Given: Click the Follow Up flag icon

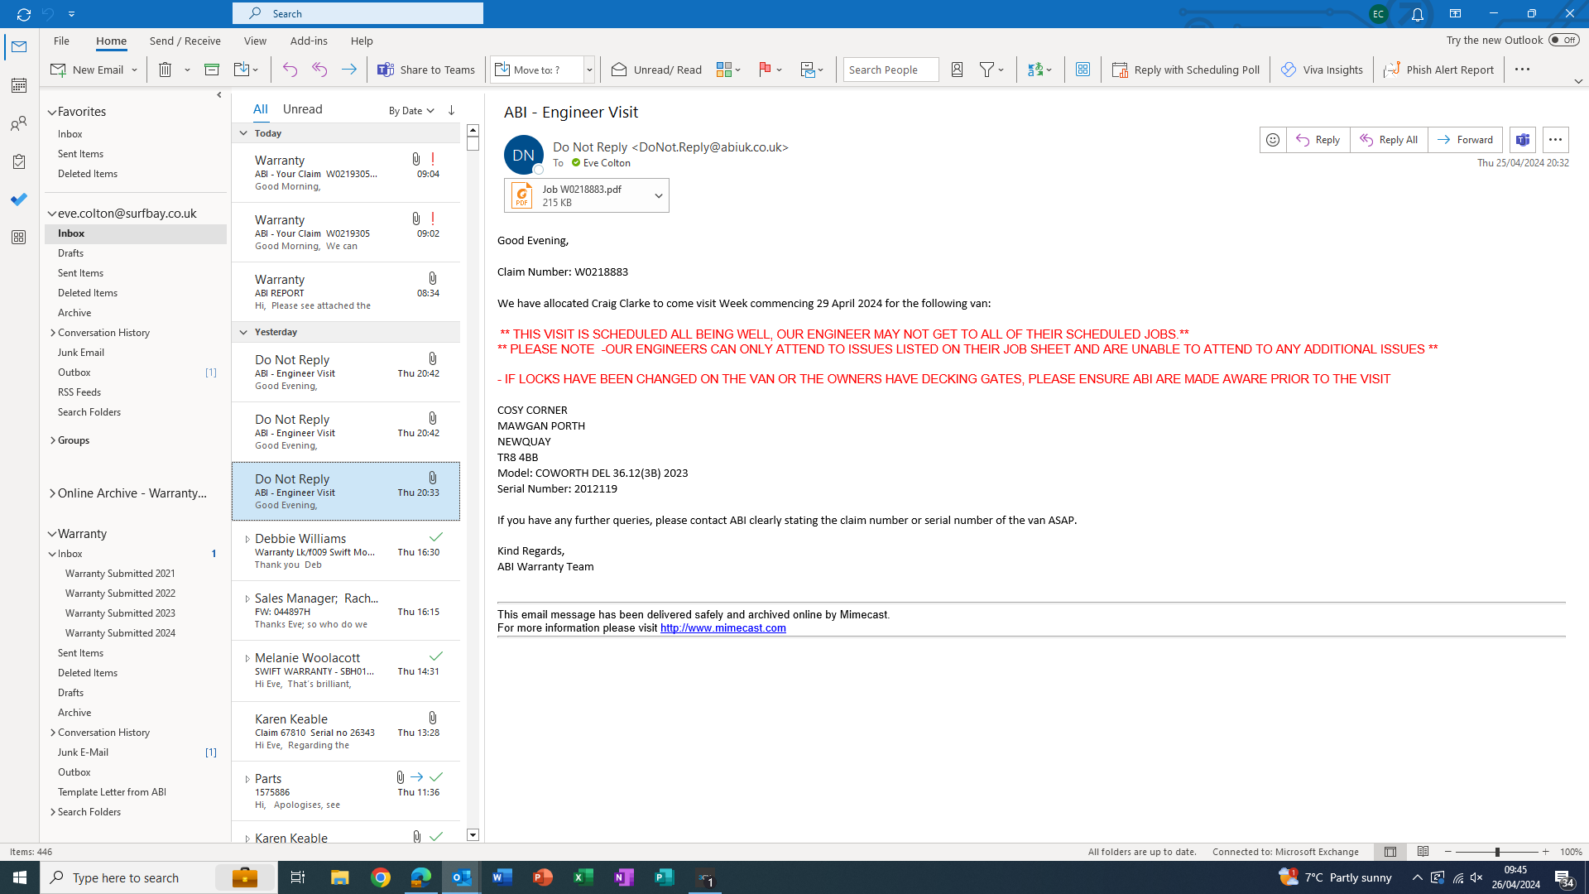Looking at the screenshot, I should click(x=765, y=70).
